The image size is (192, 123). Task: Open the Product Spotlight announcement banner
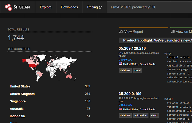pos(155,40)
